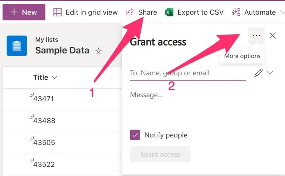Click the New list item button
The height and width of the screenshot is (176, 285).
[24, 12]
